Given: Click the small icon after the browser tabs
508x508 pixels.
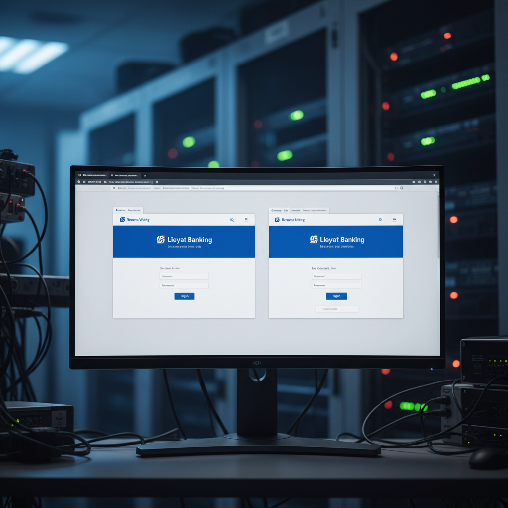Looking at the screenshot, I should (x=145, y=176).
